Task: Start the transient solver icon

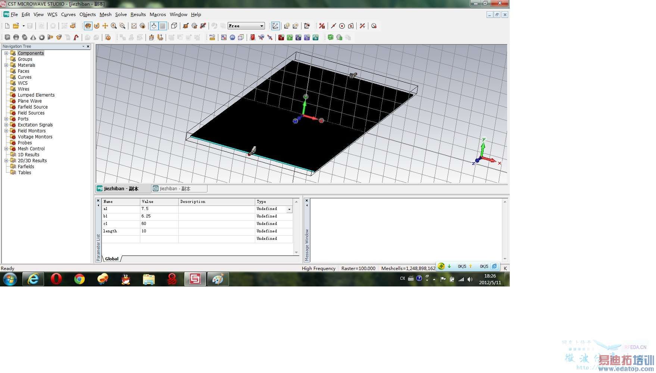Action: point(281,37)
